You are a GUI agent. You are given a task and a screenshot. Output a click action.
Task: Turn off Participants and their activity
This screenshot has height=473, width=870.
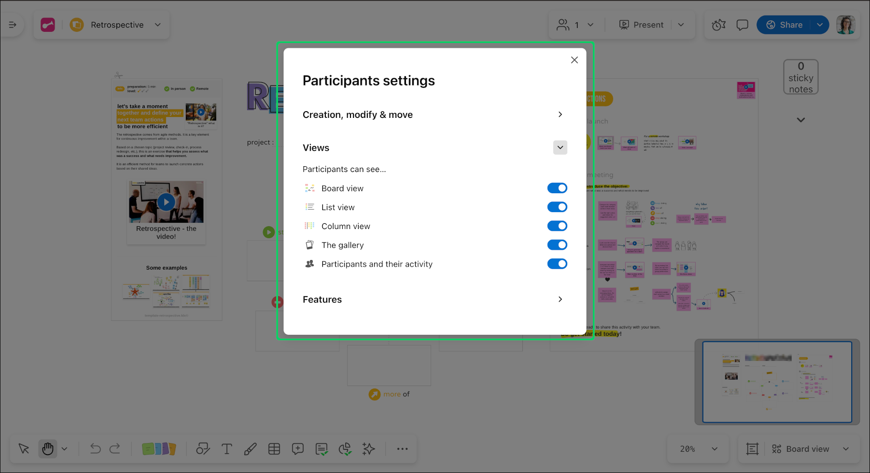click(557, 264)
